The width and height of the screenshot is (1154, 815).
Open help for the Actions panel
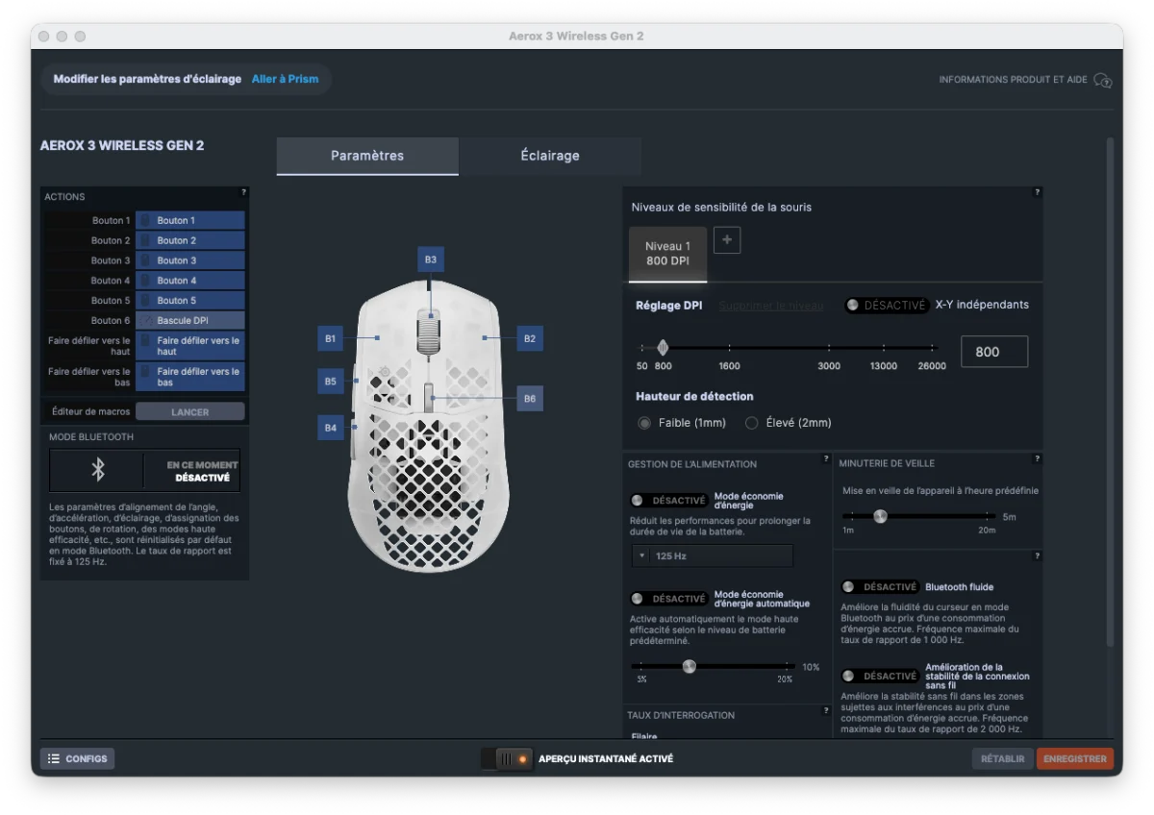pos(243,193)
